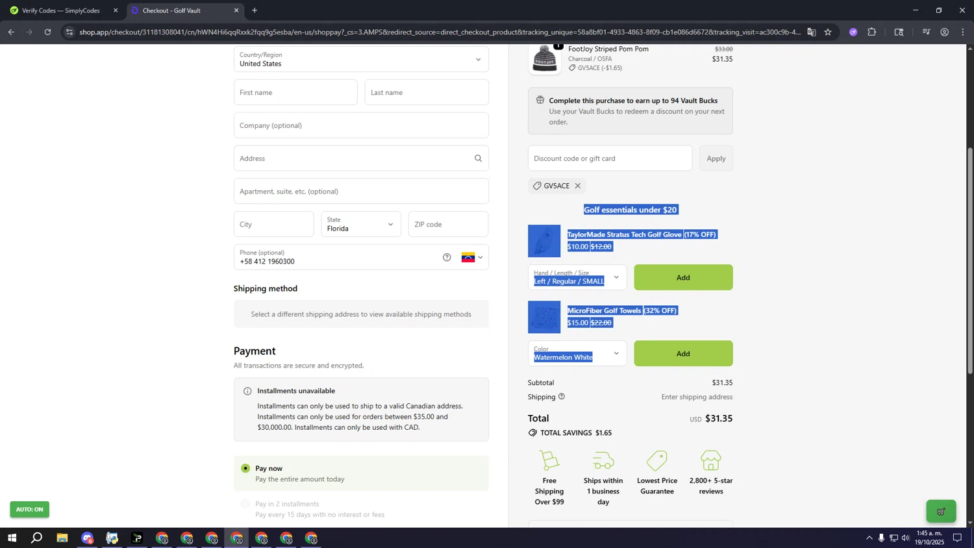Add MicroFiber Golf Towels to order
The width and height of the screenshot is (974, 548).
(683, 353)
